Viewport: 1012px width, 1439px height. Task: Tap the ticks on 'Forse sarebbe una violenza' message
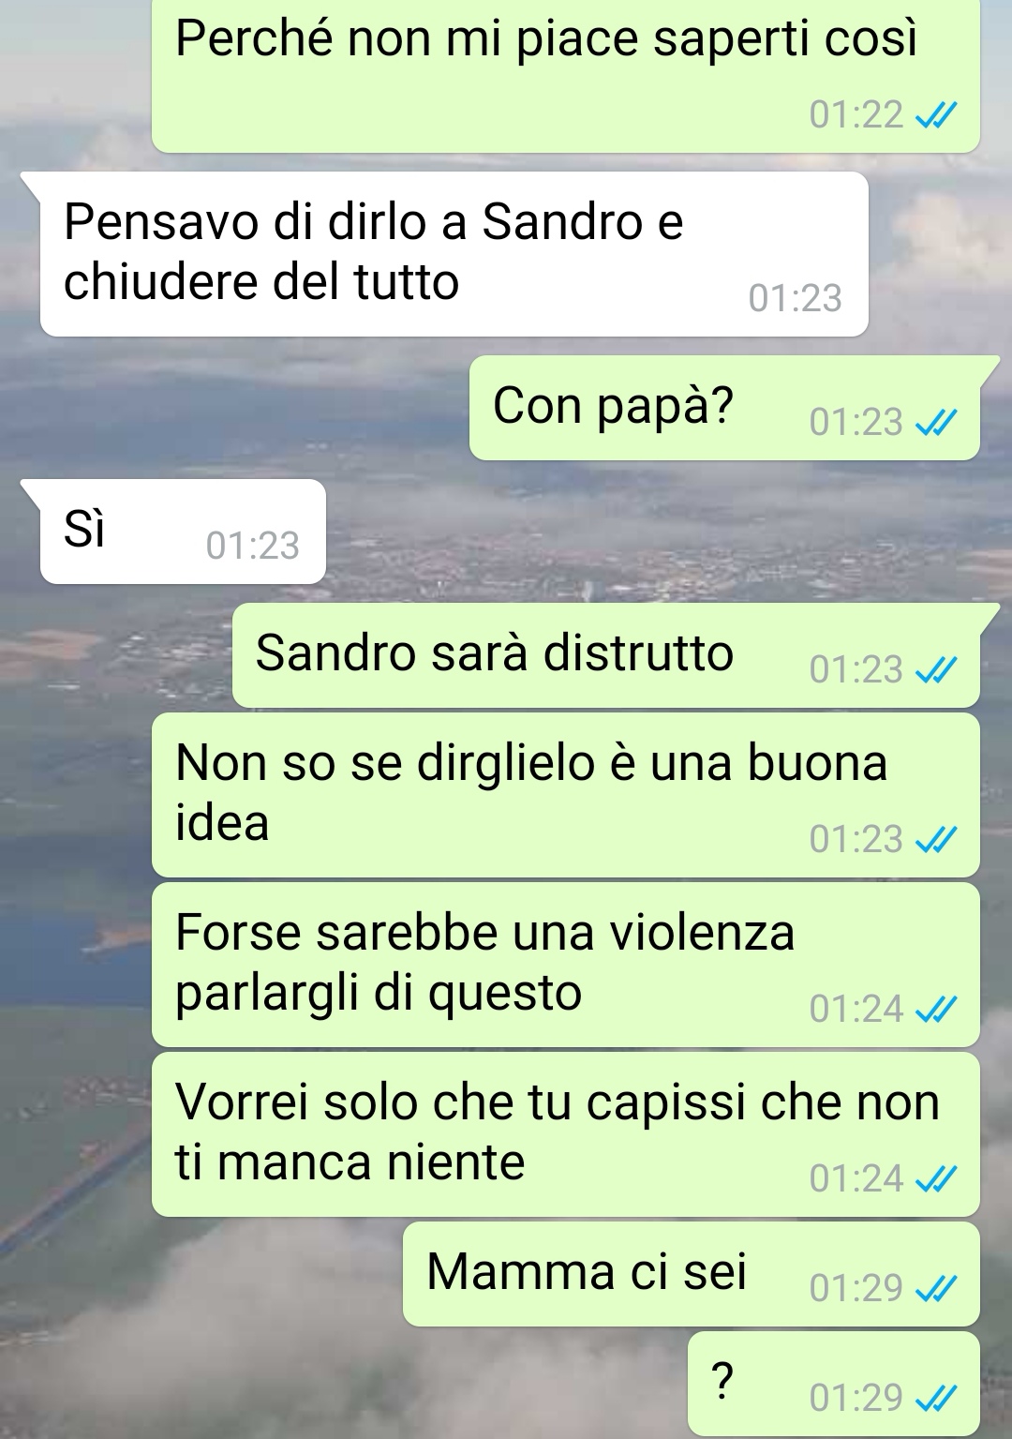935,1010
